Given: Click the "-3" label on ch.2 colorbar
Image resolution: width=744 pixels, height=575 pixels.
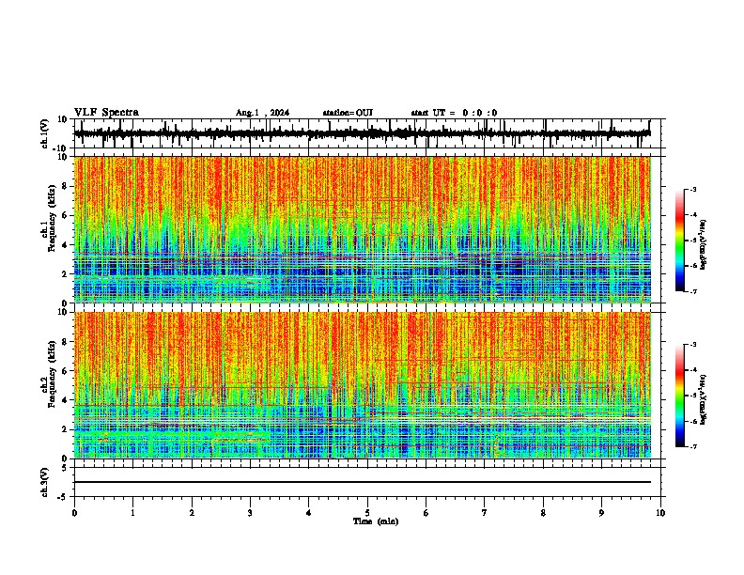Looking at the screenshot, I should coord(692,345).
